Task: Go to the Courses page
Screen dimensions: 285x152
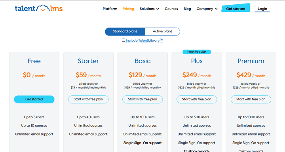Action: 171,9
